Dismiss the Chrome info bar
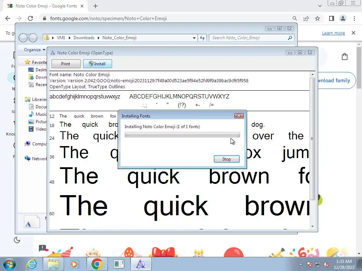The image size is (362, 271). click(353, 33)
